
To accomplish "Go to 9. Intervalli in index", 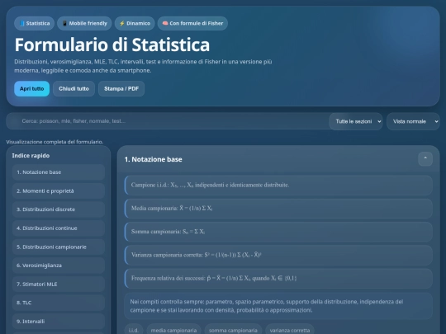I will click(x=59, y=322).
